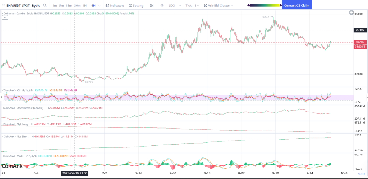This screenshot has width=368, height=179.
Task: Click the RSI1:45.79 value
Action: [41, 90]
